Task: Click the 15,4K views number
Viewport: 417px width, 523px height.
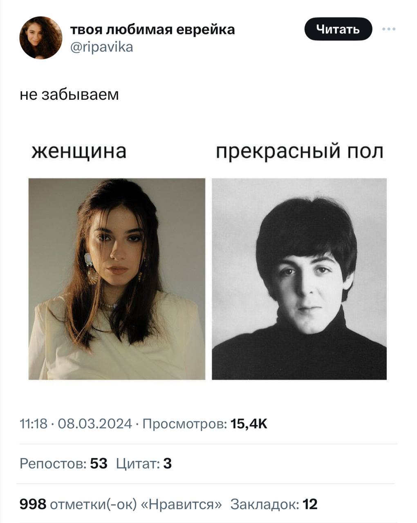Action: [249, 424]
